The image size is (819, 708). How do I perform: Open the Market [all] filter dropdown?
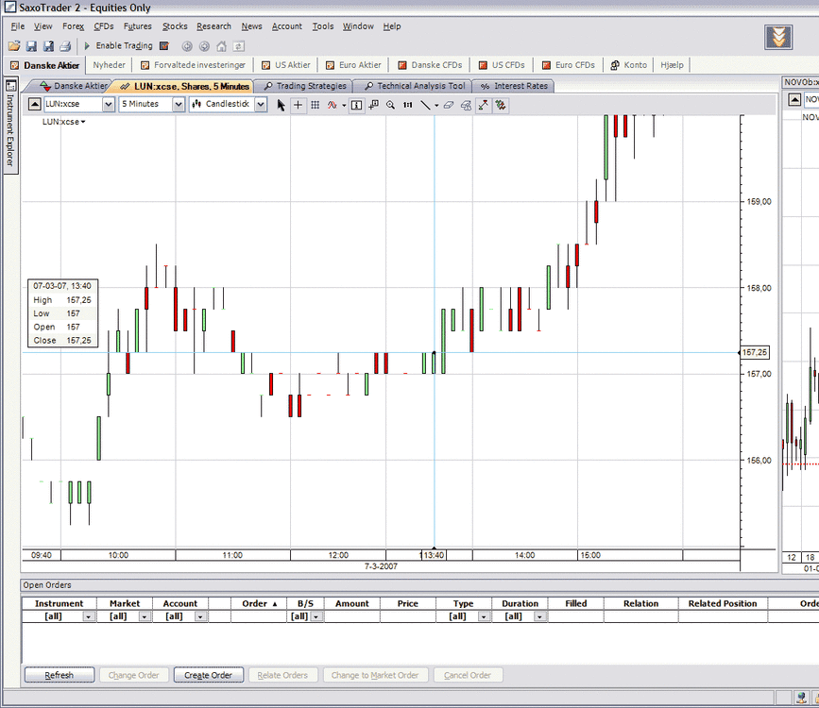tap(145, 616)
